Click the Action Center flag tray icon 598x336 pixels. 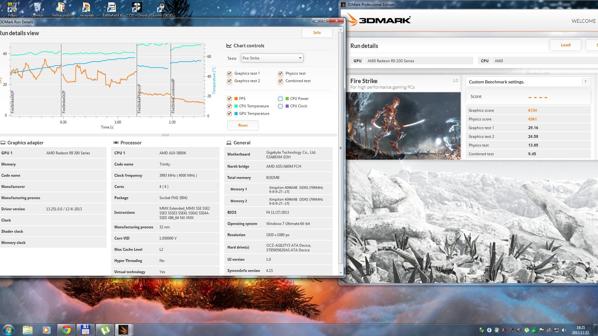point(542,330)
